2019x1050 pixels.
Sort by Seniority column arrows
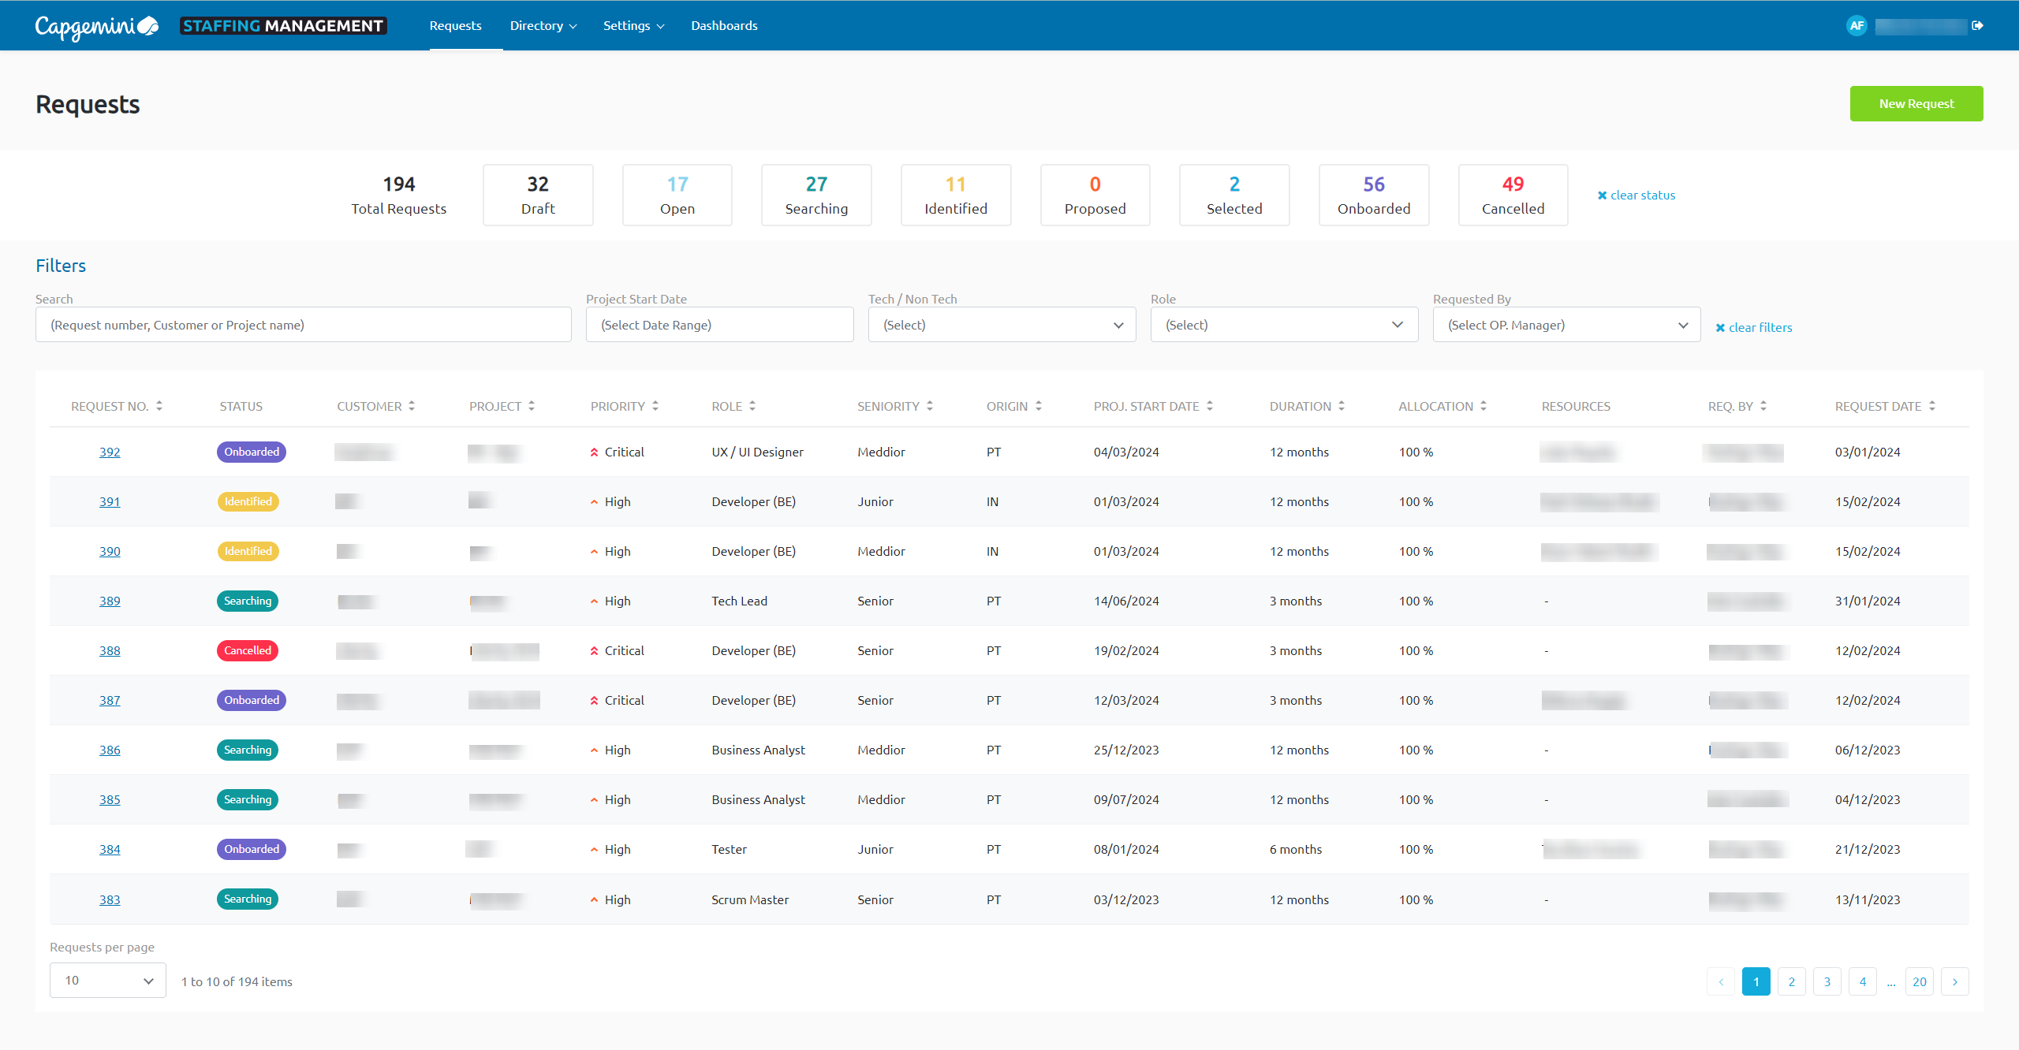point(930,406)
